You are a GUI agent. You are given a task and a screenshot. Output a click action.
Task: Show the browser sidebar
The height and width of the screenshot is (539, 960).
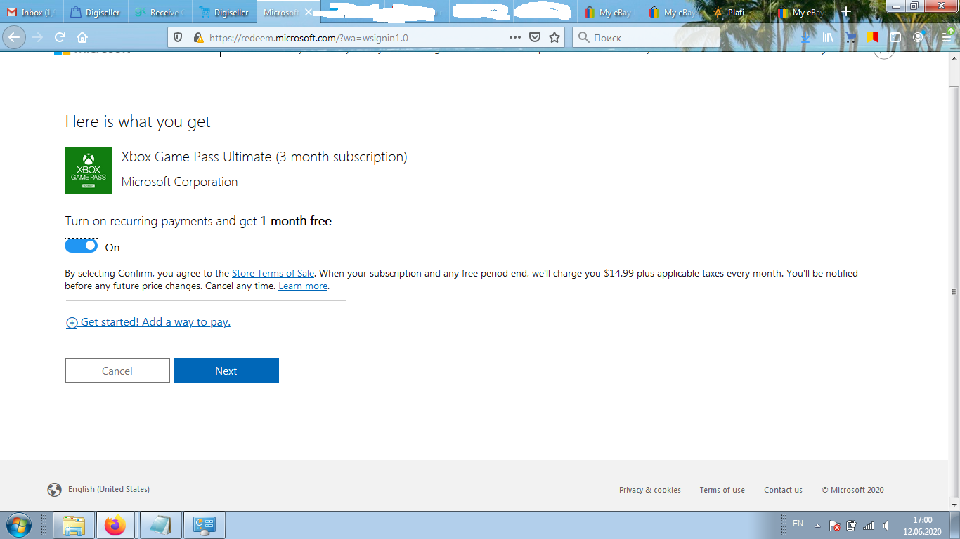(895, 37)
